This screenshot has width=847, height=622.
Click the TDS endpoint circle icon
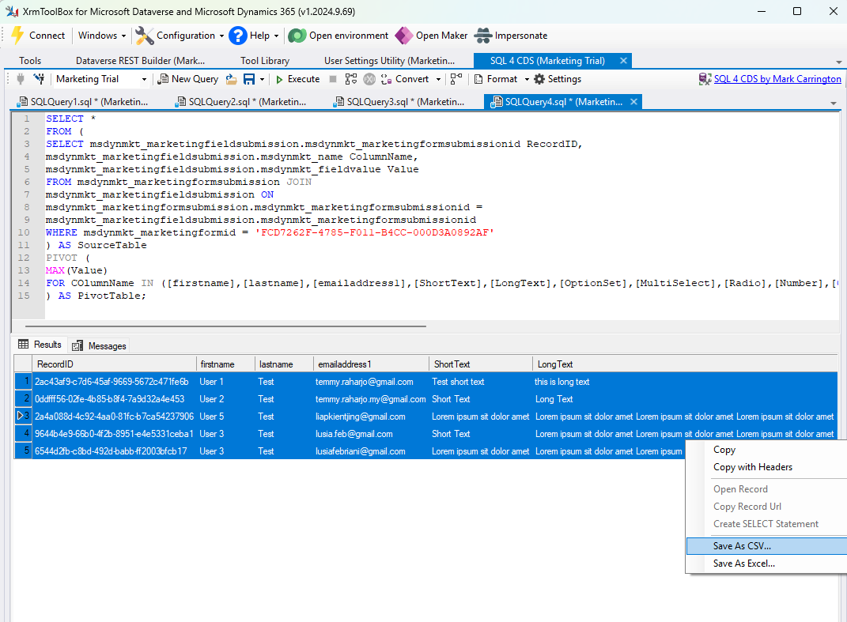(369, 79)
